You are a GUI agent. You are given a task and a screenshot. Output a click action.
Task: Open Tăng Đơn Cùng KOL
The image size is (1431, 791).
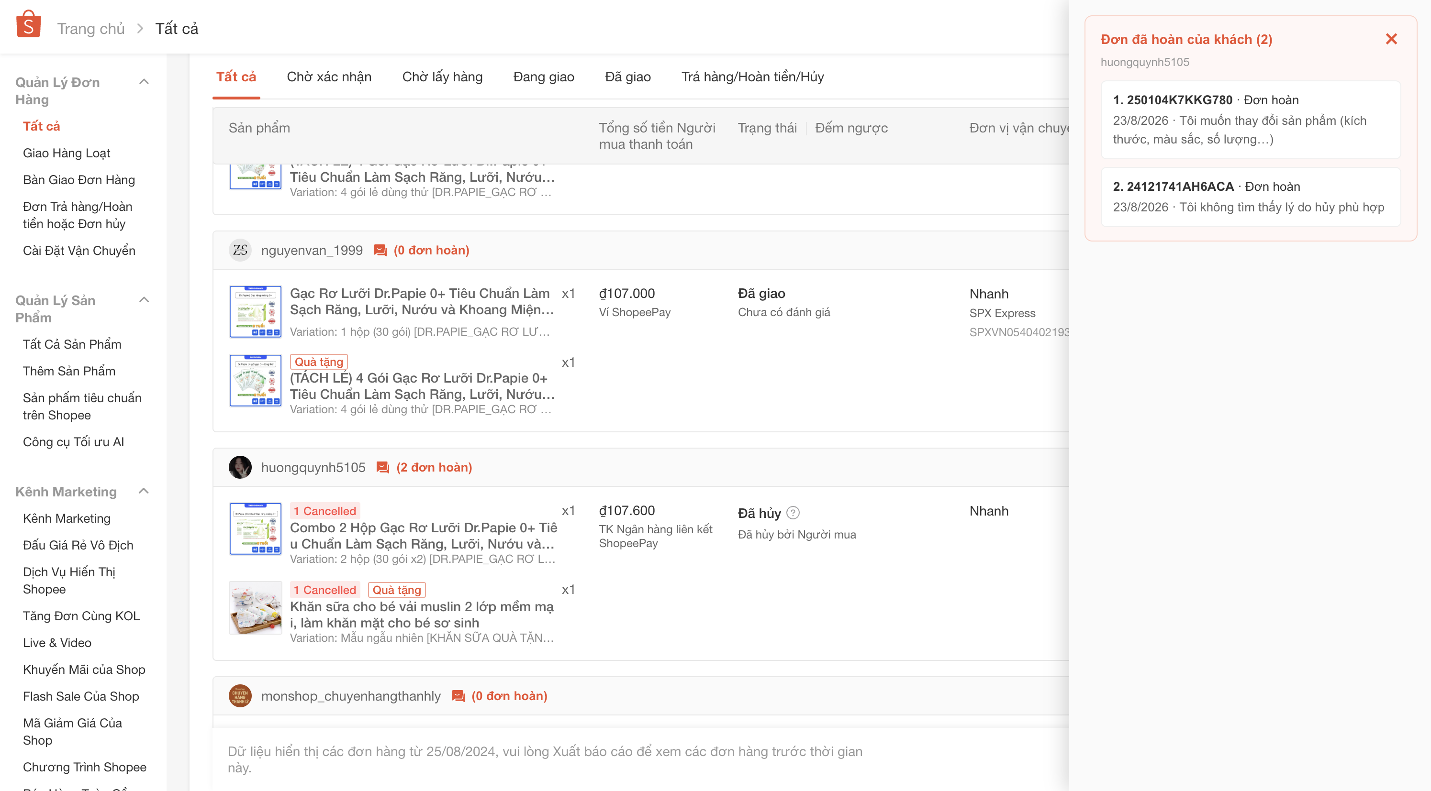point(82,617)
